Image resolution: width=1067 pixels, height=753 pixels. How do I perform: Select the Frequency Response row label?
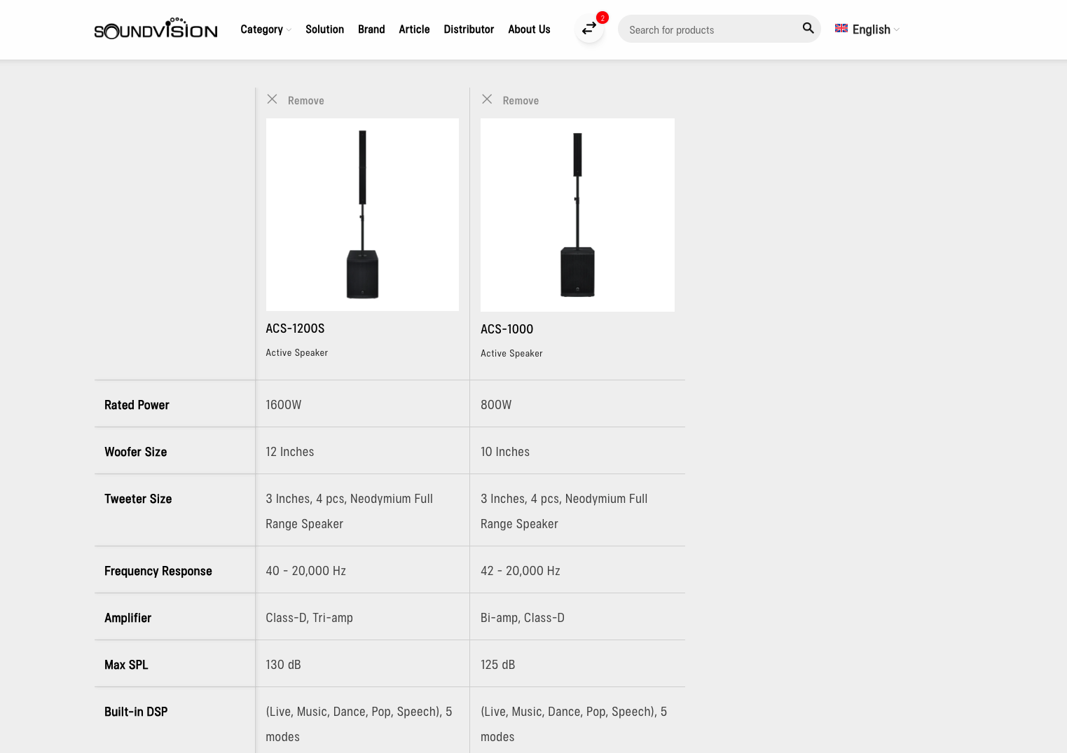pos(158,571)
